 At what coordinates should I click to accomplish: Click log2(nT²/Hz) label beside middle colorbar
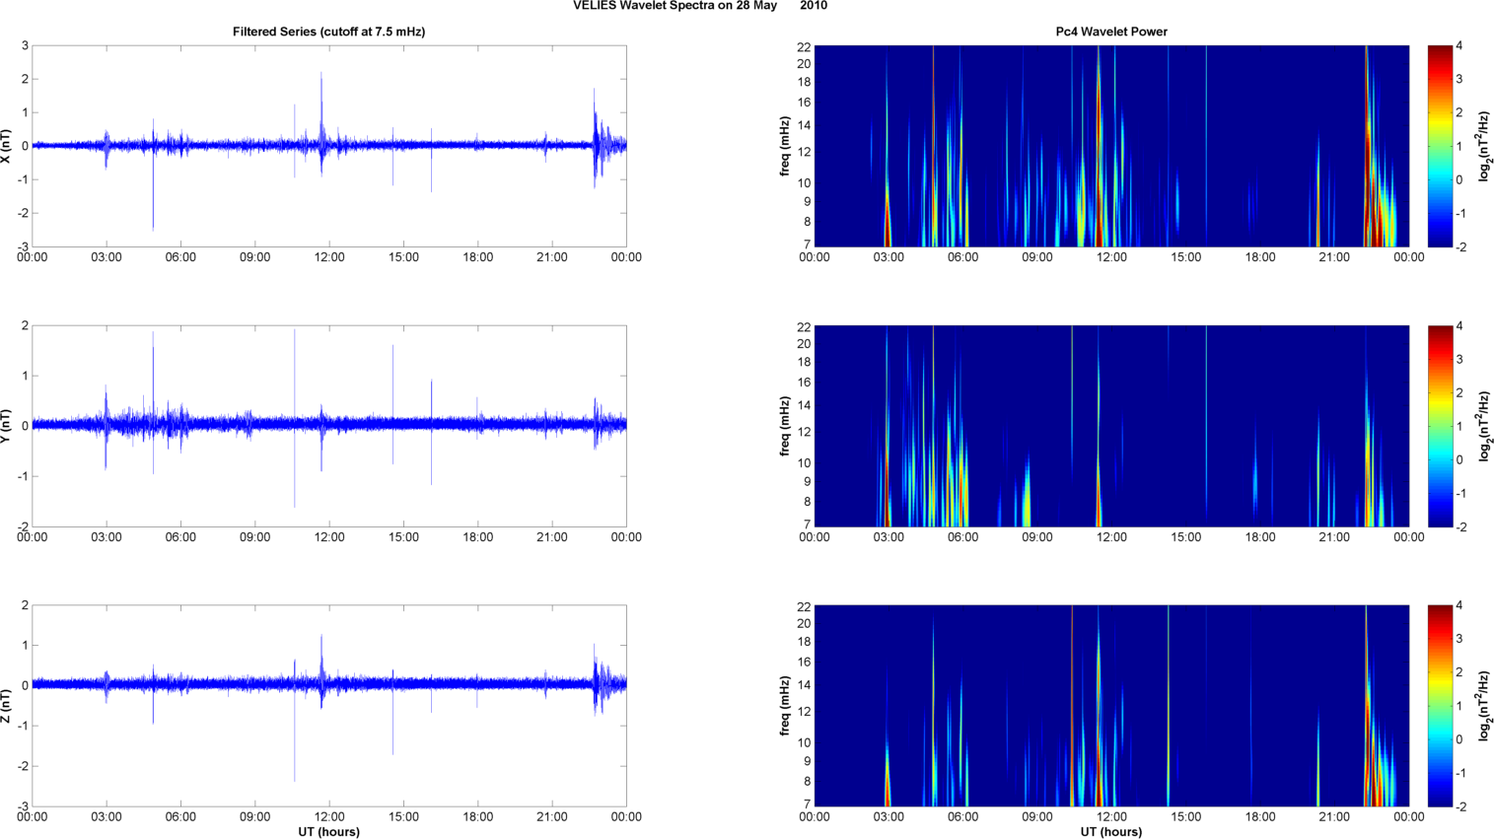pos(1484,426)
